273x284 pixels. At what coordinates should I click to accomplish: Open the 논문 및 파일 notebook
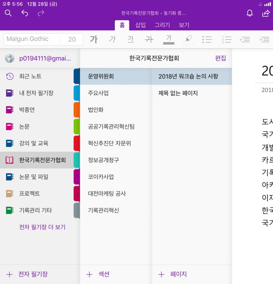(37, 177)
